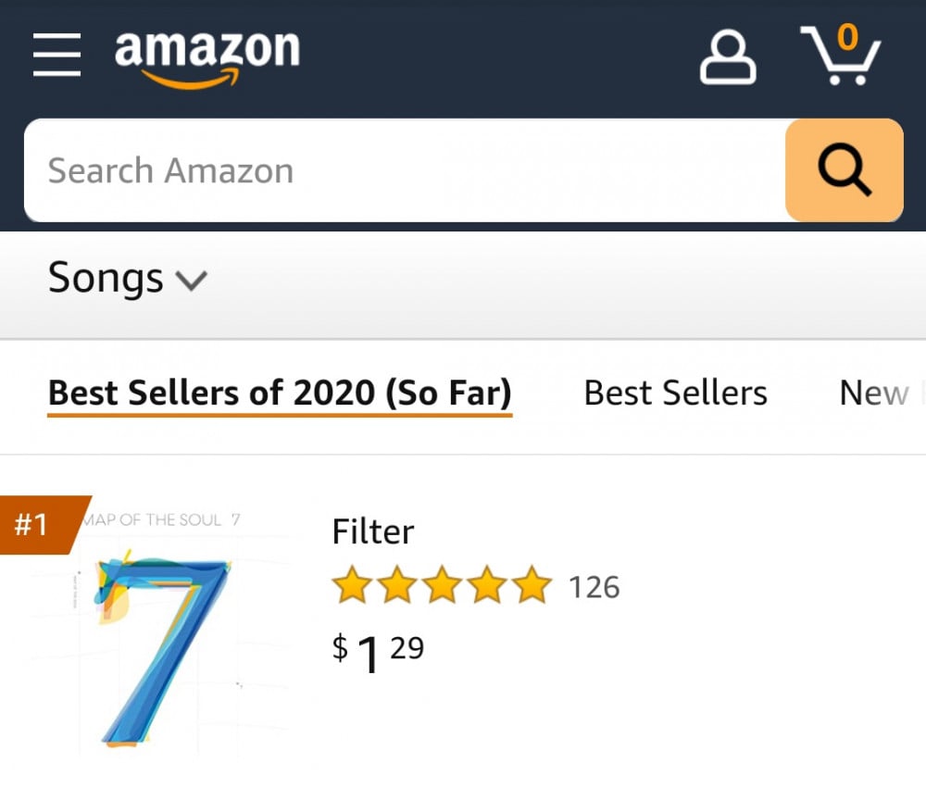Open the blue 7 album cover thumbnail
This screenshot has width=926, height=800.
point(164,648)
